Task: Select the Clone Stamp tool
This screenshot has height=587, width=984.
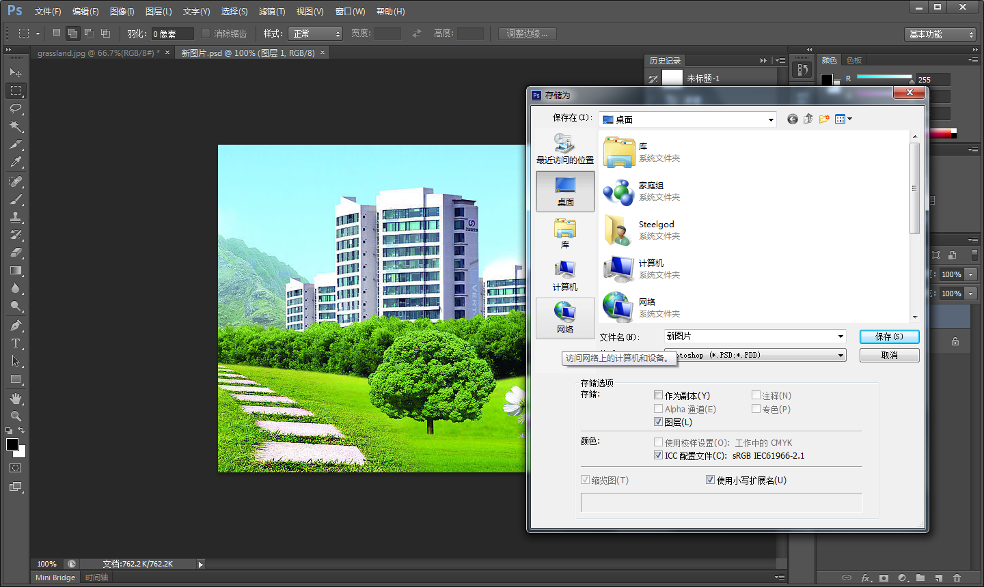Action: click(16, 217)
